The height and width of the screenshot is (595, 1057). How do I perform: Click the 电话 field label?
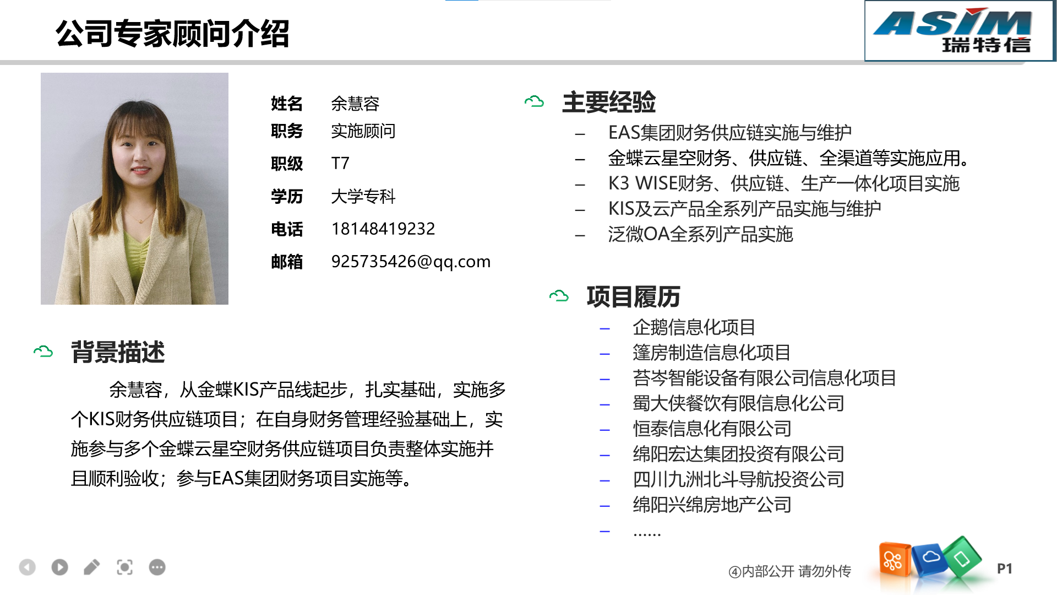(287, 229)
